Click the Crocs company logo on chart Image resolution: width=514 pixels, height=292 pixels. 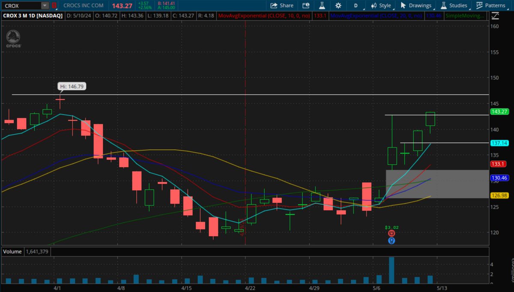(14, 39)
